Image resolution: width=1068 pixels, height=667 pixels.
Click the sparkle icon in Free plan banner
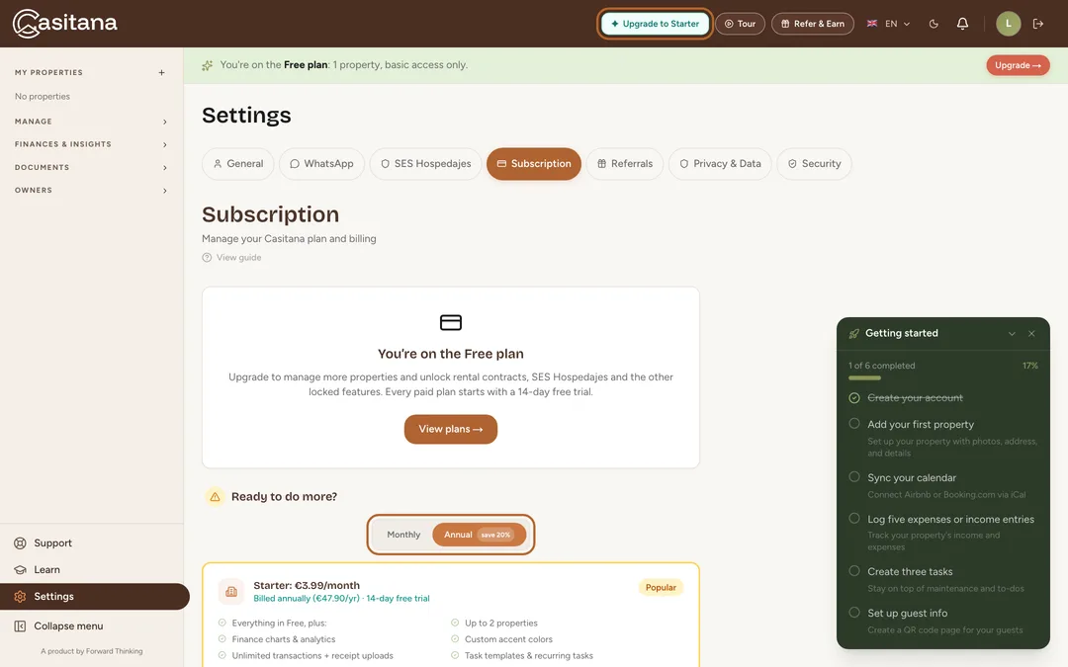pyautogui.click(x=207, y=65)
